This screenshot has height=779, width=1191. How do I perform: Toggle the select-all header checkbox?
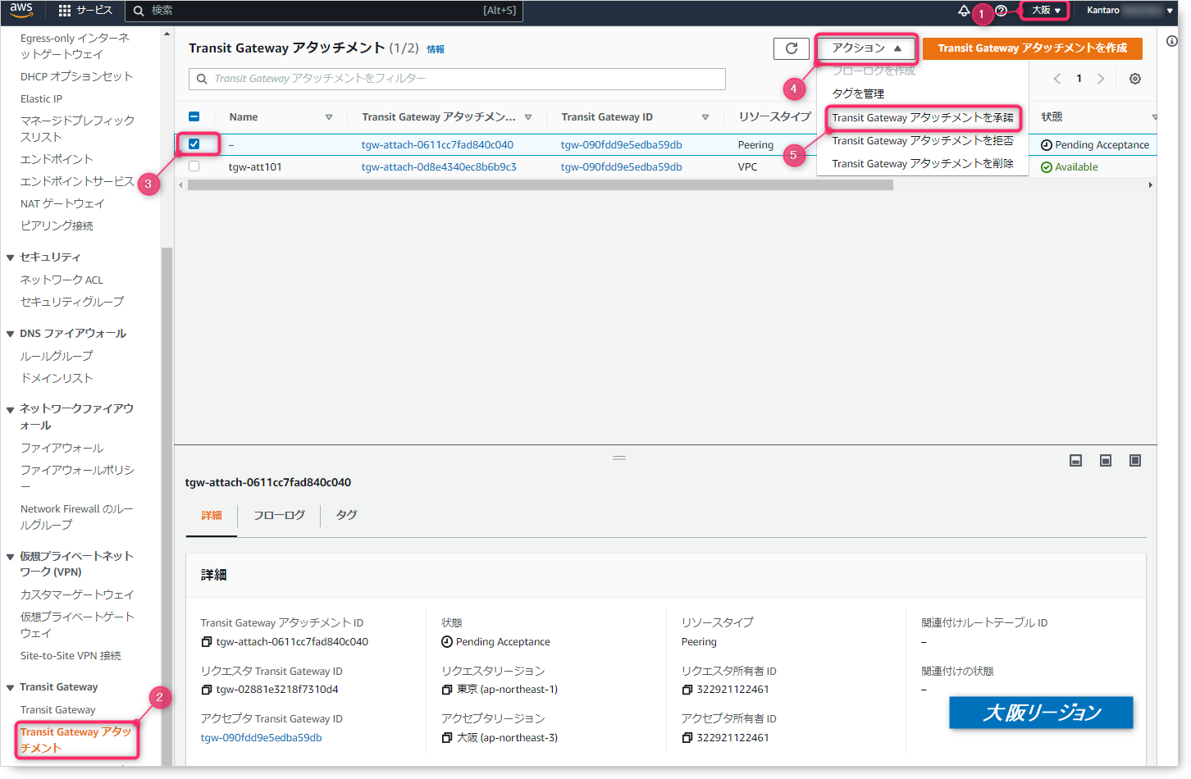(x=194, y=117)
